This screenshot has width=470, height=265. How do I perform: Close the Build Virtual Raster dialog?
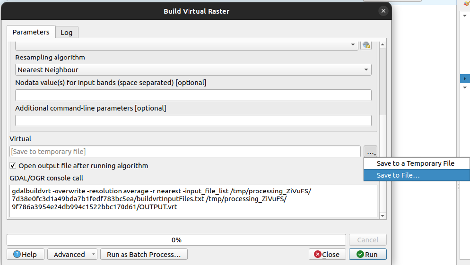383,11
